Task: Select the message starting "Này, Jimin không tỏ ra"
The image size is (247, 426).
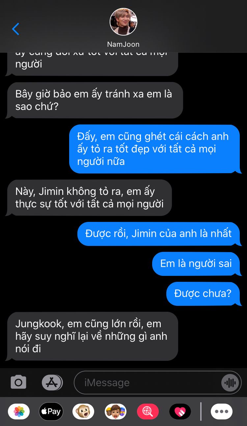Action: pos(89,198)
